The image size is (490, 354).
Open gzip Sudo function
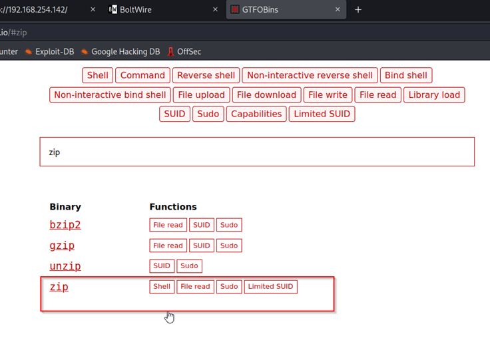click(x=229, y=246)
